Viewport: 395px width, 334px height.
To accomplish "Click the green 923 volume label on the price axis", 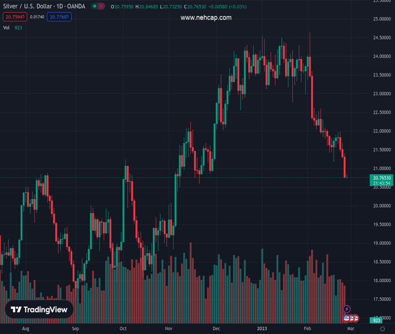I will coord(376,321).
